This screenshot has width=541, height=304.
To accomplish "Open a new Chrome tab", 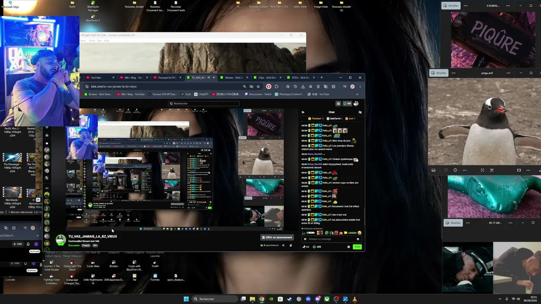I will tap(322, 78).
